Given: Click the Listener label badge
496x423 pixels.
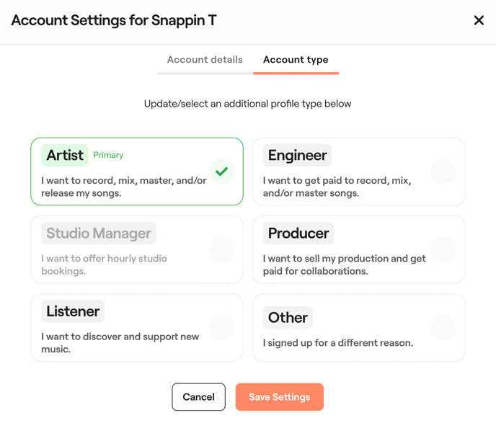Looking at the screenshot, I should (73, 311).
